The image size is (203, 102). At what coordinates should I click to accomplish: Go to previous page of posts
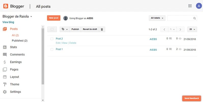(x=164, y=29)
